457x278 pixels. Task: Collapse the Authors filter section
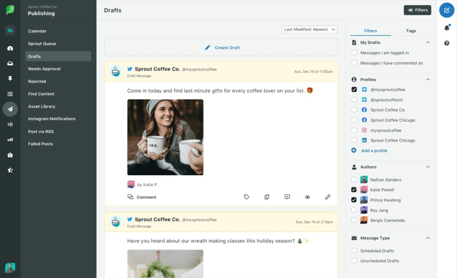click(x=428, y=166)
